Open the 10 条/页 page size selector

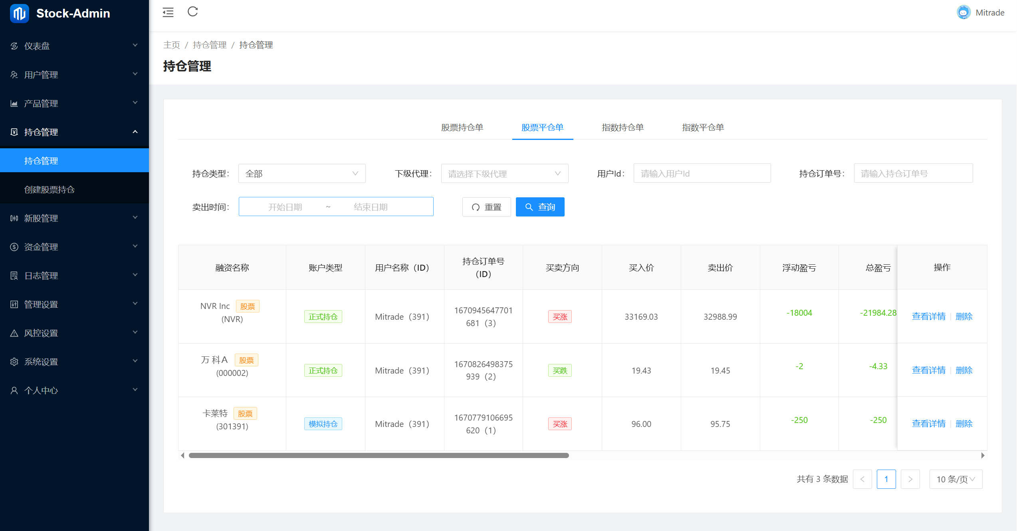956,479
